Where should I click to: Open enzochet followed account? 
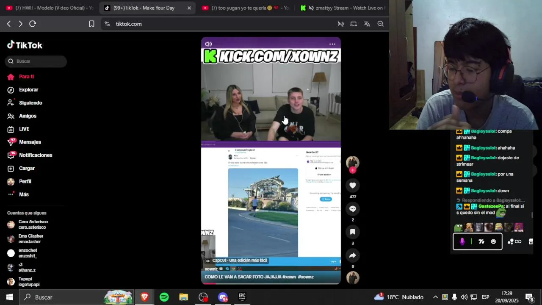(x=22, y=253)
